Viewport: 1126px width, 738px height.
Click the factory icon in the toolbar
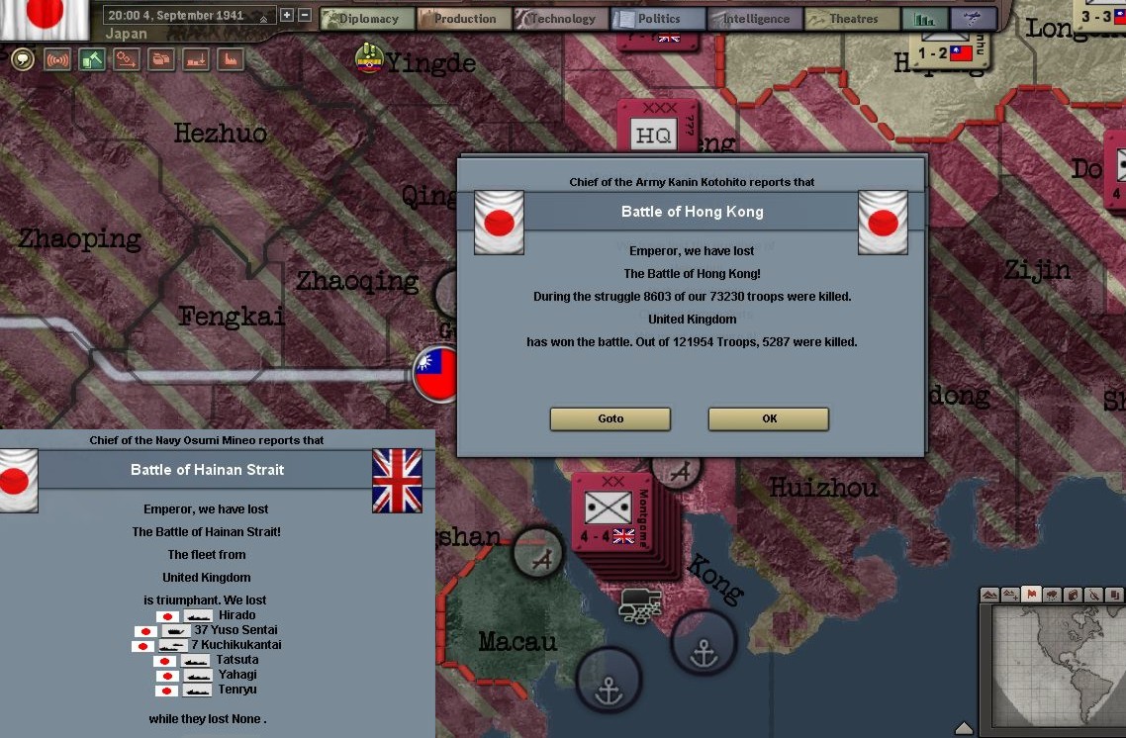tap(231, 59)
